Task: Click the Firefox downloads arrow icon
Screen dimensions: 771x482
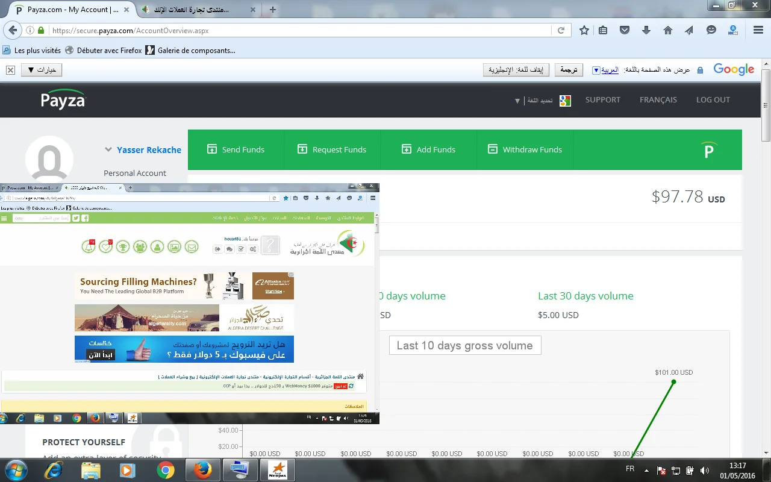Action: tap(646, 30)
